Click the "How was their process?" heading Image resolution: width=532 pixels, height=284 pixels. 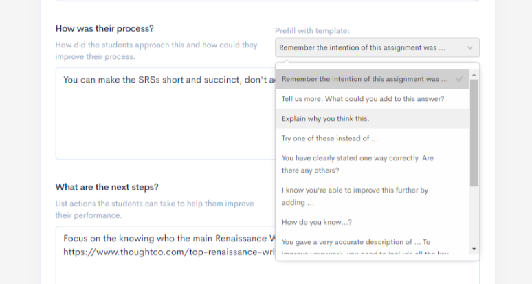(104, 29)
